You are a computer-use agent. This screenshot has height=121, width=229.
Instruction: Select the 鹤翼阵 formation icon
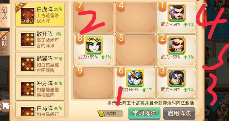coord(27,64)
